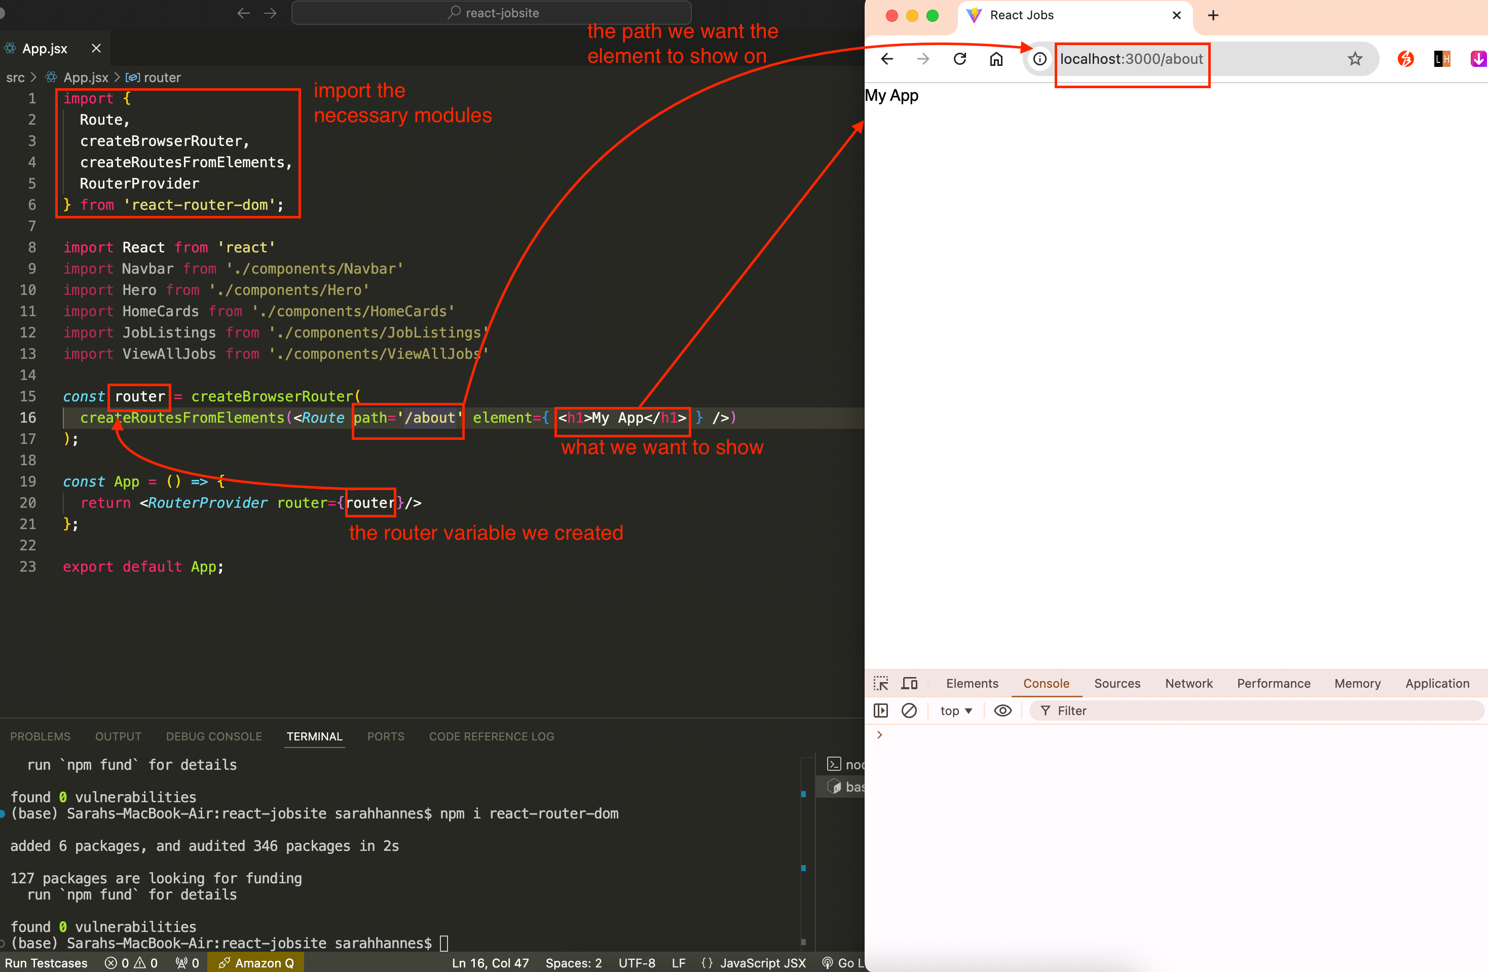This screenshot has height=972, width=1488.
Task: Click Run Testcases in status bar
Action: 46,962
